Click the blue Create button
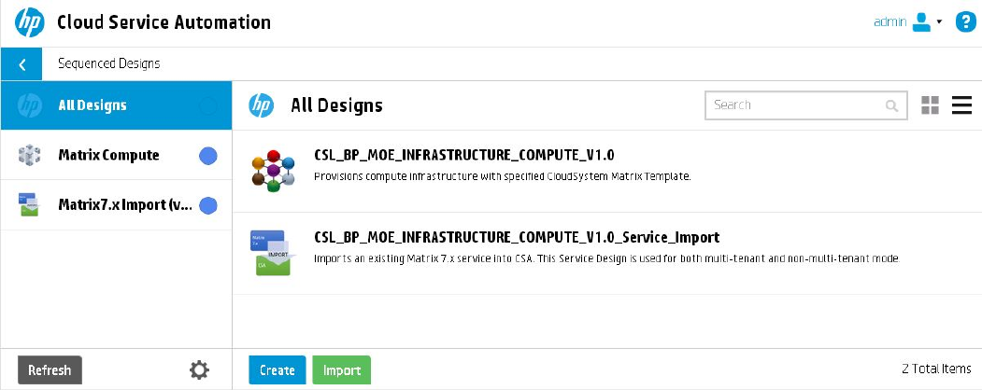Viewport: 982px width, 390px height. [277, 370]
